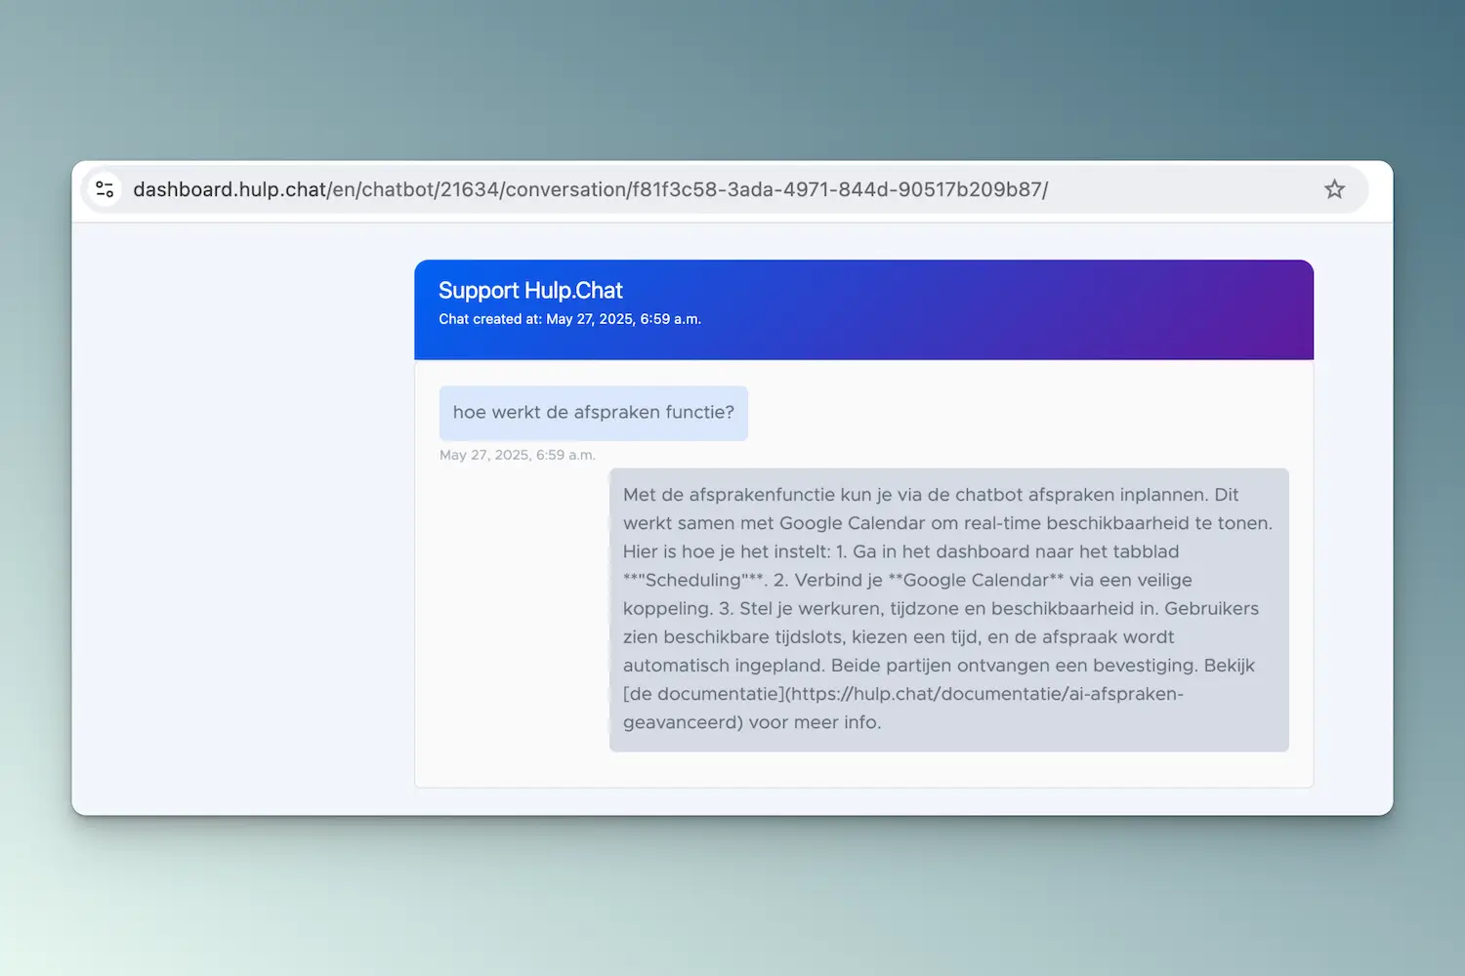The image size is (1465, 976).
Task: Bookmark this page with the star icon
Action: coord(1334,189)
